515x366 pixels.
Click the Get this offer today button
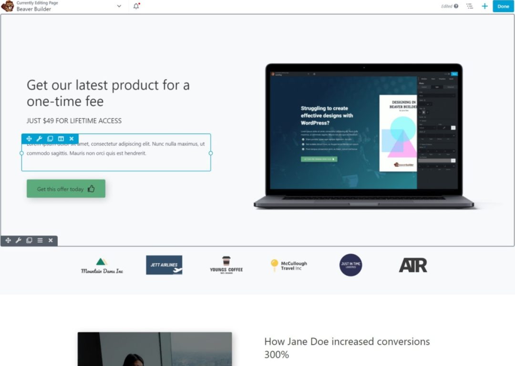[66, 188]
